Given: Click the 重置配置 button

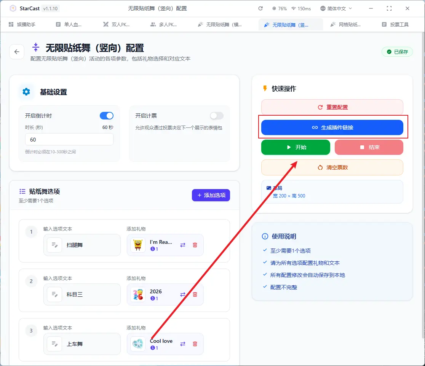Looking at the screenshot, I should [x=332, y=107].
